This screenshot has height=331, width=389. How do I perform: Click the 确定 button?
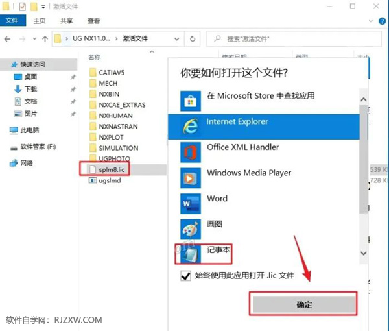[304, 304]
